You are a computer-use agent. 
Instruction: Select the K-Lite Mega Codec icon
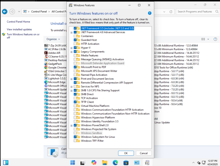pyautogui.click(x=46, y=75)
